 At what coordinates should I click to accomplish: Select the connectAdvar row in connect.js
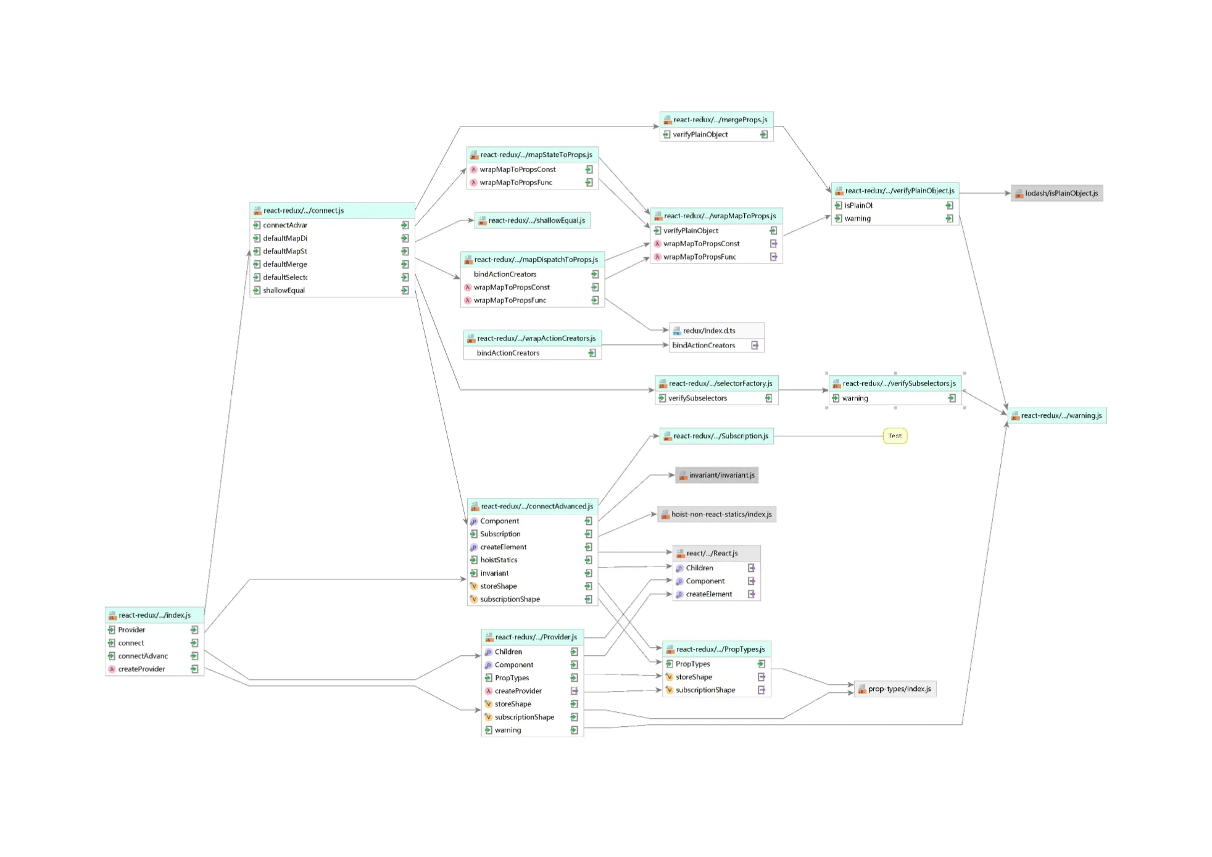coord(332,226)
